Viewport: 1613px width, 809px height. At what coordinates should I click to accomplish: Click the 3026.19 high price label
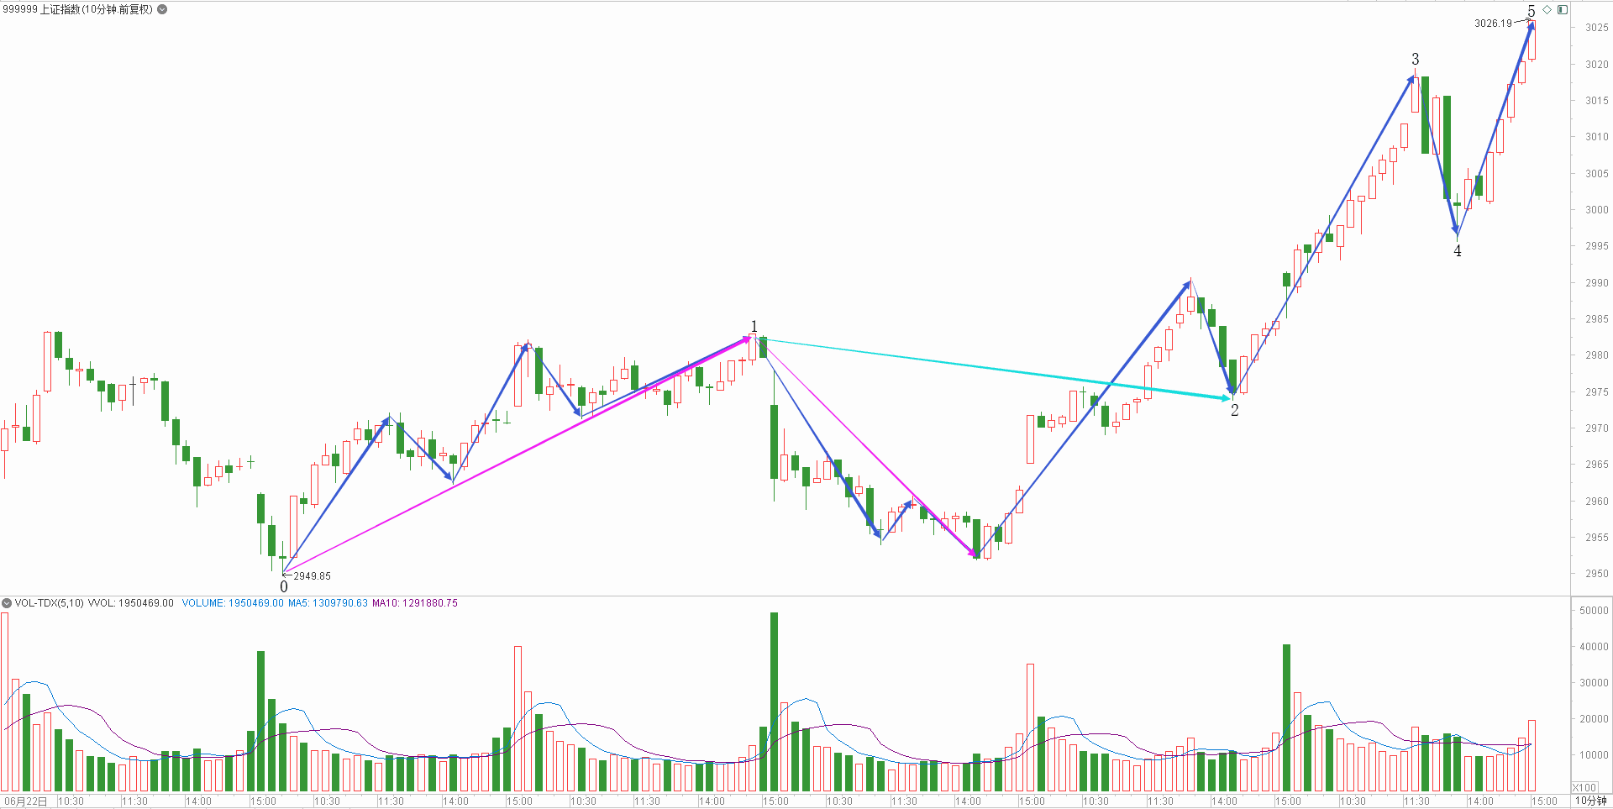(x=1493, y=24)
